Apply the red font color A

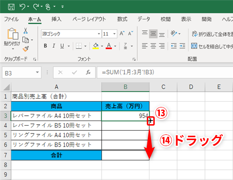(109, 46)
